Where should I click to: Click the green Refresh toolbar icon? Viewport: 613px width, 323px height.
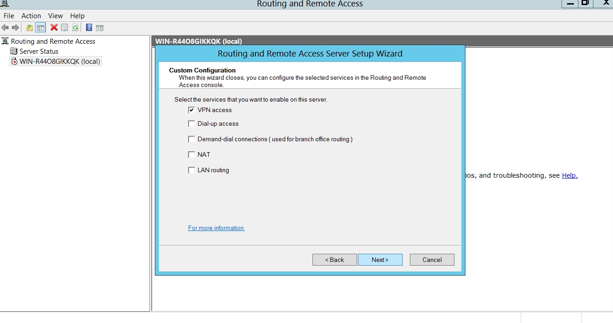tap(75, 28)
